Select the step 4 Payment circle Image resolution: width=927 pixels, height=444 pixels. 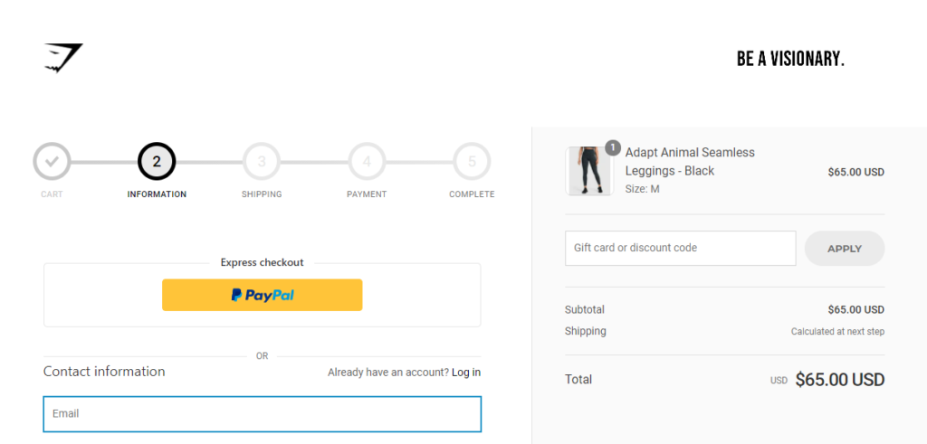367,161
